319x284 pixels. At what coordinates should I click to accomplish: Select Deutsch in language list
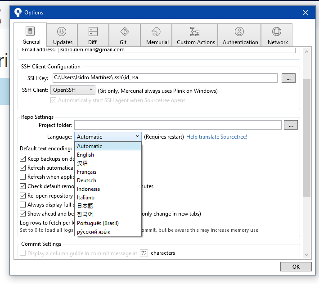(108, 180)
